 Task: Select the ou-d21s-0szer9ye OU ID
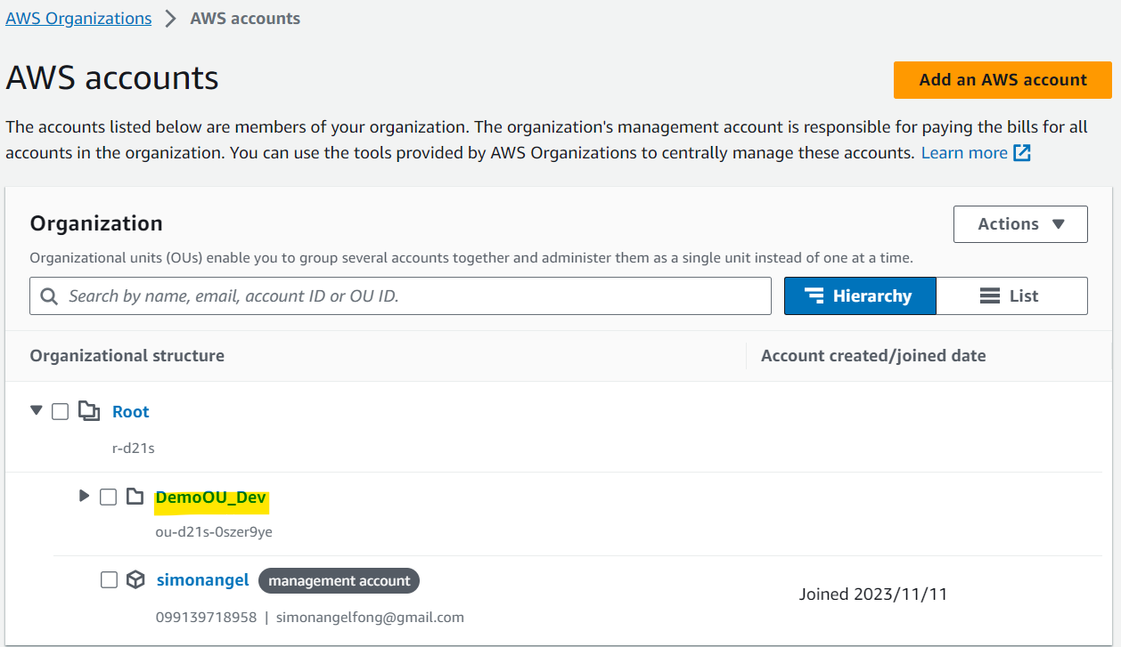[214, 532]
